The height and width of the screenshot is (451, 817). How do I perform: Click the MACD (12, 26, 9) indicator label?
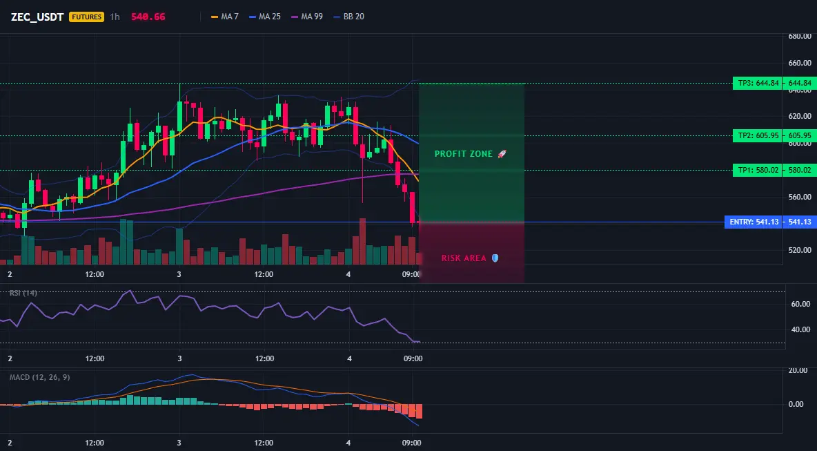pyautogui.click(x=39, y=377)
